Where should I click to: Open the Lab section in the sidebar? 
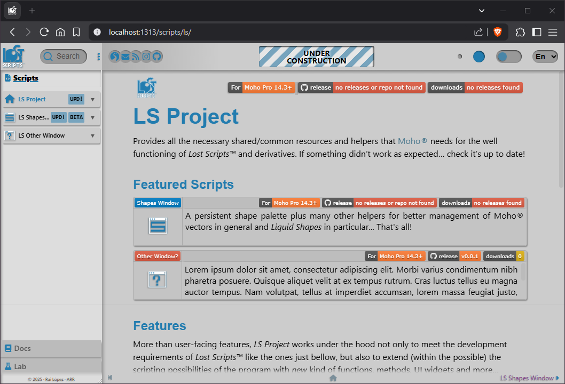tap(51, 366)
